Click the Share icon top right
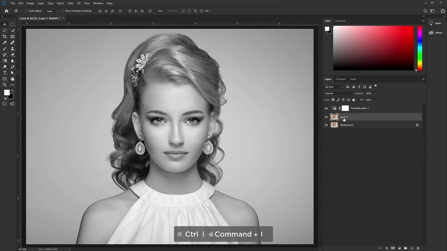This screenshot has width=447, height=251. pos(443,11)
